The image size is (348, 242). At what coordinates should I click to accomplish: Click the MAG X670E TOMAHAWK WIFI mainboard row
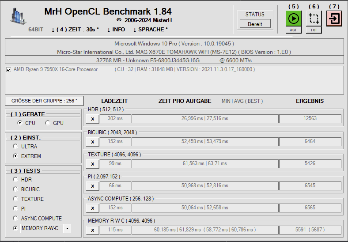coord(174,52)
